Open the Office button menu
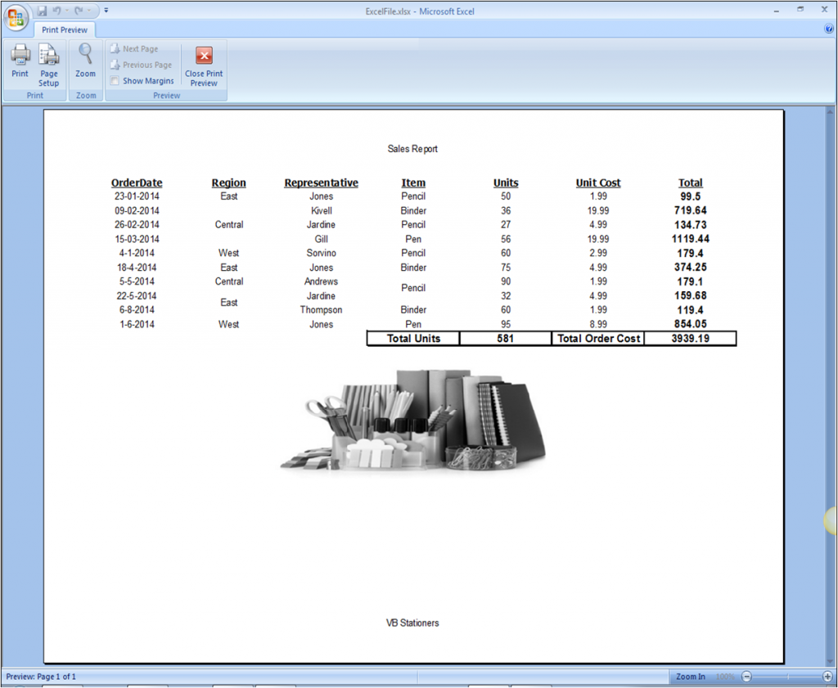The image size is (838, 688). (x=16, y=16)
